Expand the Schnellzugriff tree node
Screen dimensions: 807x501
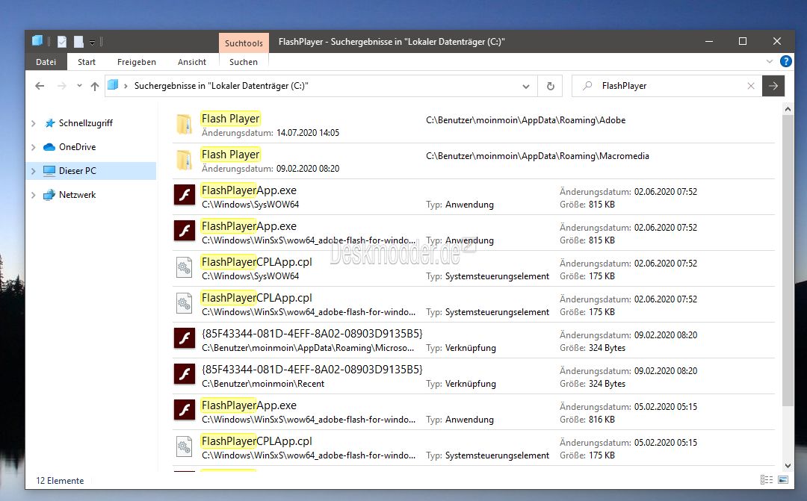[34, 123]
